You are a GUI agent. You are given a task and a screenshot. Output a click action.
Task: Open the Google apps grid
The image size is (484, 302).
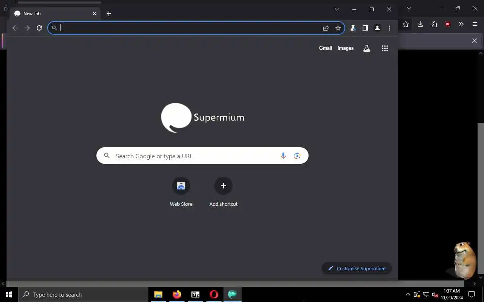point(385,48)
